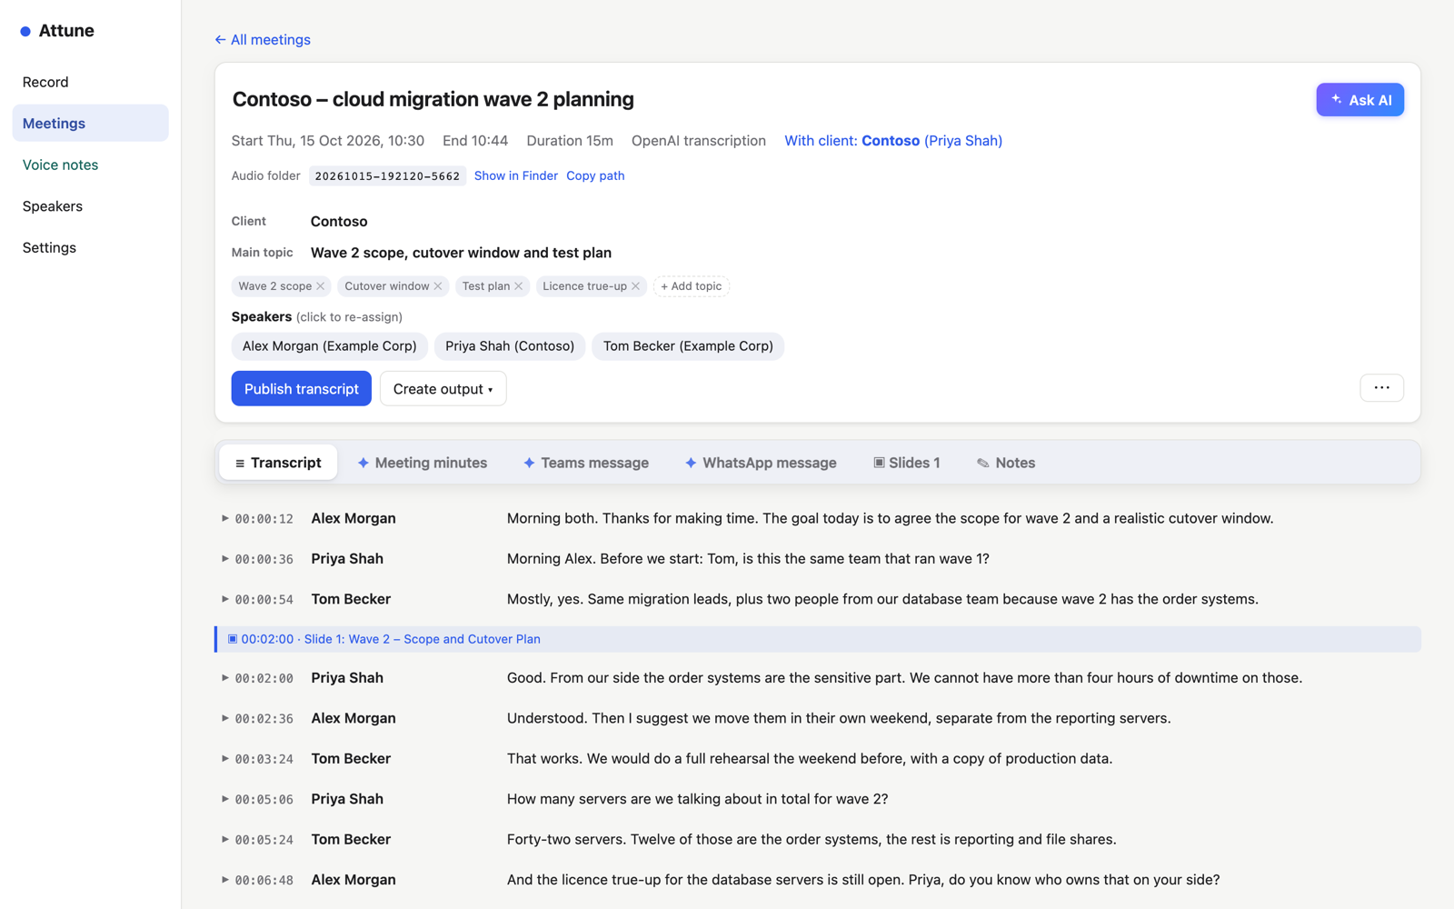The width and height of the screenshot is (1454, 909).
Task: Play transcript segment at 00:02:36
Action: pyautogui.click(x=224, y=718)
